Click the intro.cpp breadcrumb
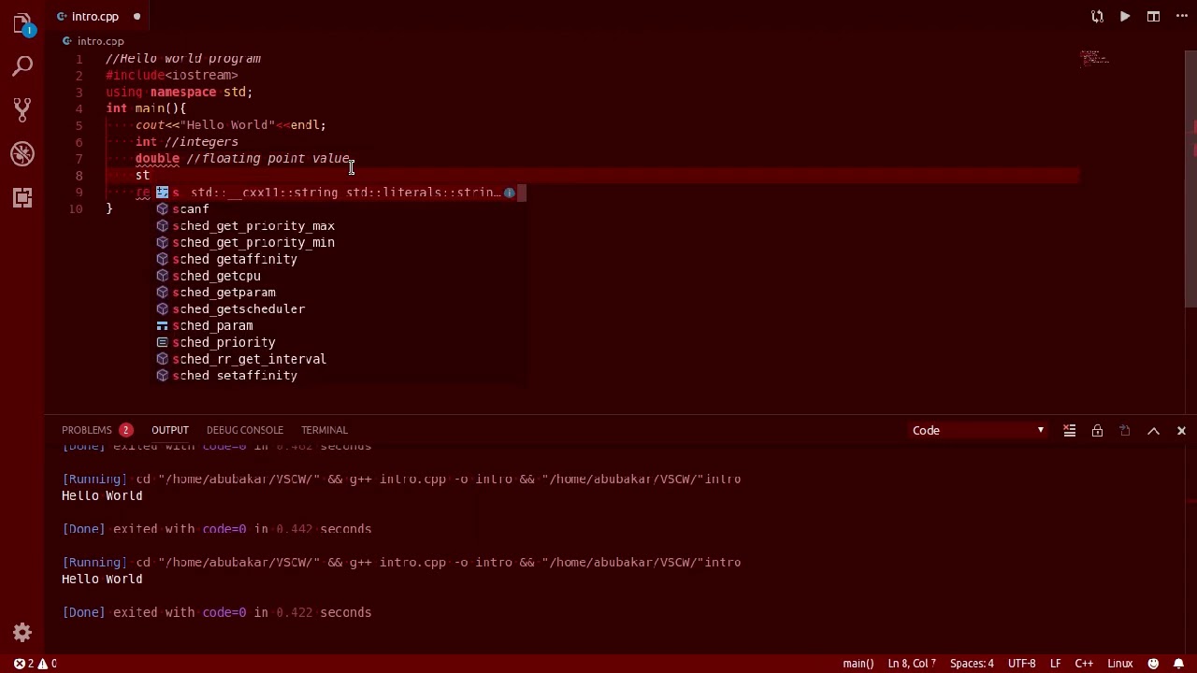 click(94, 41)
